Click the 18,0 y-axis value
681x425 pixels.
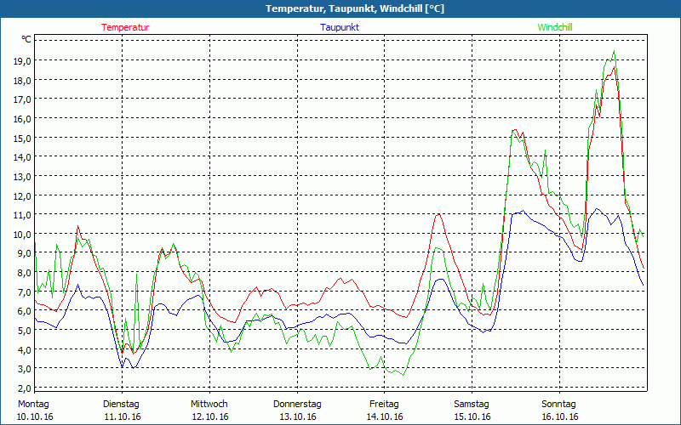tap(23, 80)
